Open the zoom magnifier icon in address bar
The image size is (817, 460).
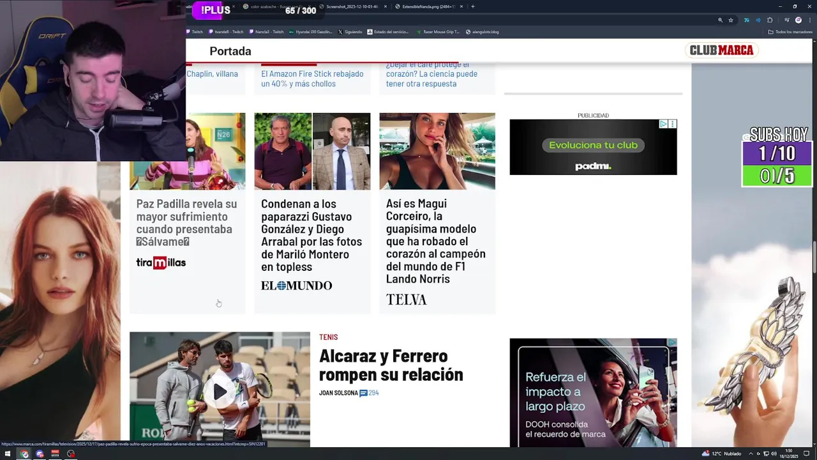tap(721, 20)
